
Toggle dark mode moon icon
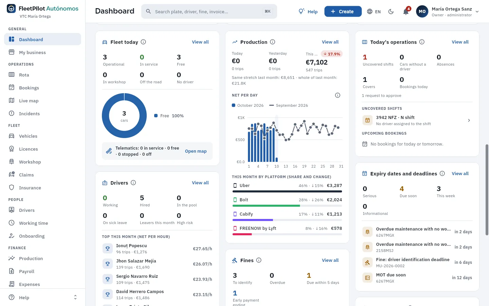coord(391,12)
